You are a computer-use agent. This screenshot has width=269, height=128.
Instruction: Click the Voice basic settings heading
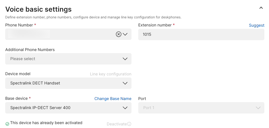[x=39, y=9]
